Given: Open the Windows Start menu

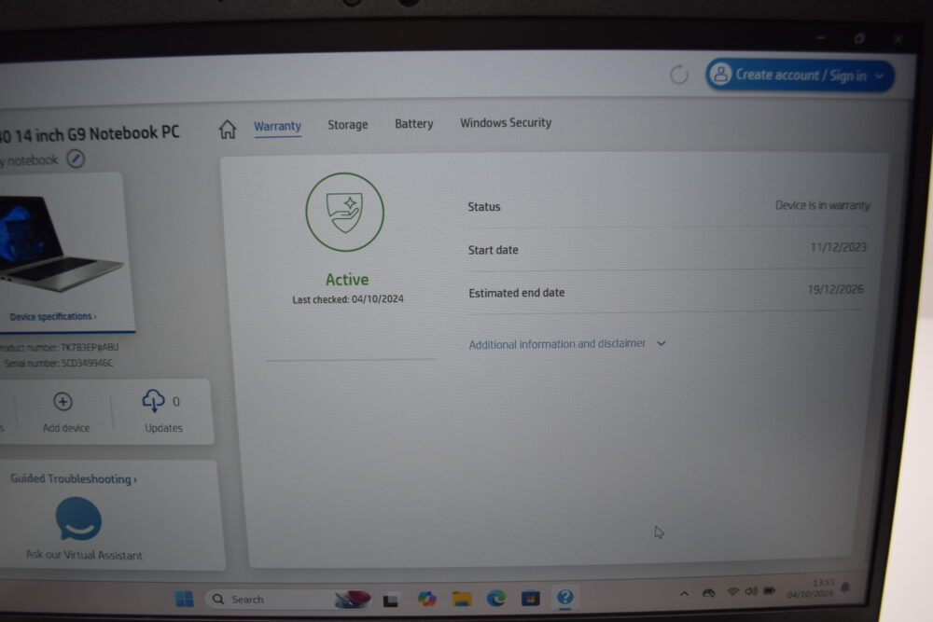Looking at the screenshot, I should tap(185, 599).
